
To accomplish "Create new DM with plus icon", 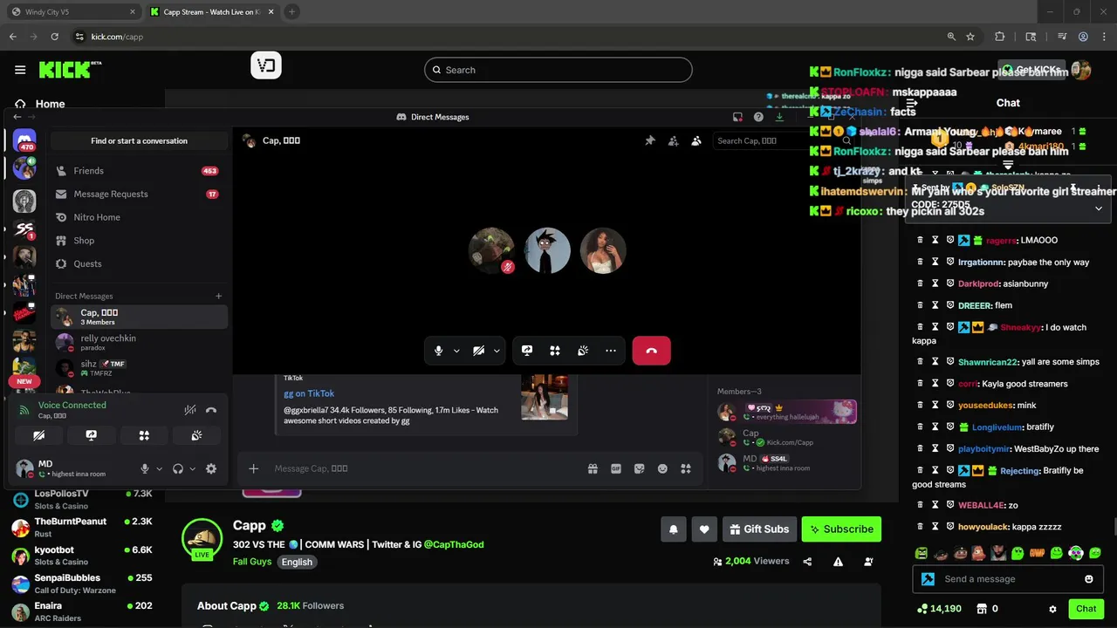I will [x=219, y=296].
